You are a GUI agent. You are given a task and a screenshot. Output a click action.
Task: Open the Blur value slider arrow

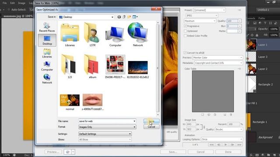(240, 26)
